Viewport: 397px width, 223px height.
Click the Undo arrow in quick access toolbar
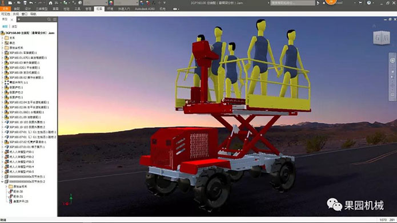click(31, 3)
